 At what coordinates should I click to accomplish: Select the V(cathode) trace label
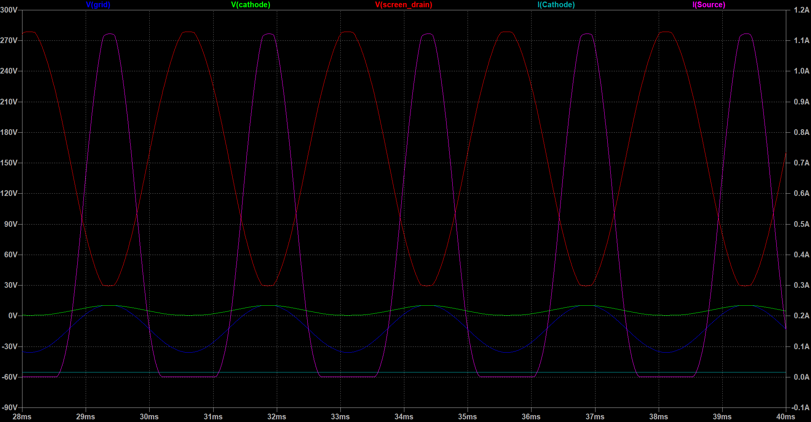pyautogui.click(x=251, y=5)
